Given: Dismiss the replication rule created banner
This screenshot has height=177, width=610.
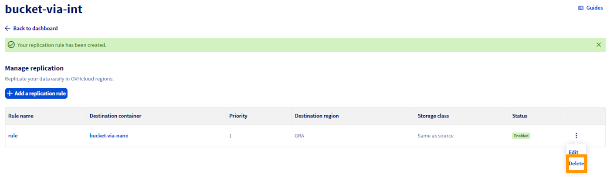Looking at the screenshot, I should 599,45.
